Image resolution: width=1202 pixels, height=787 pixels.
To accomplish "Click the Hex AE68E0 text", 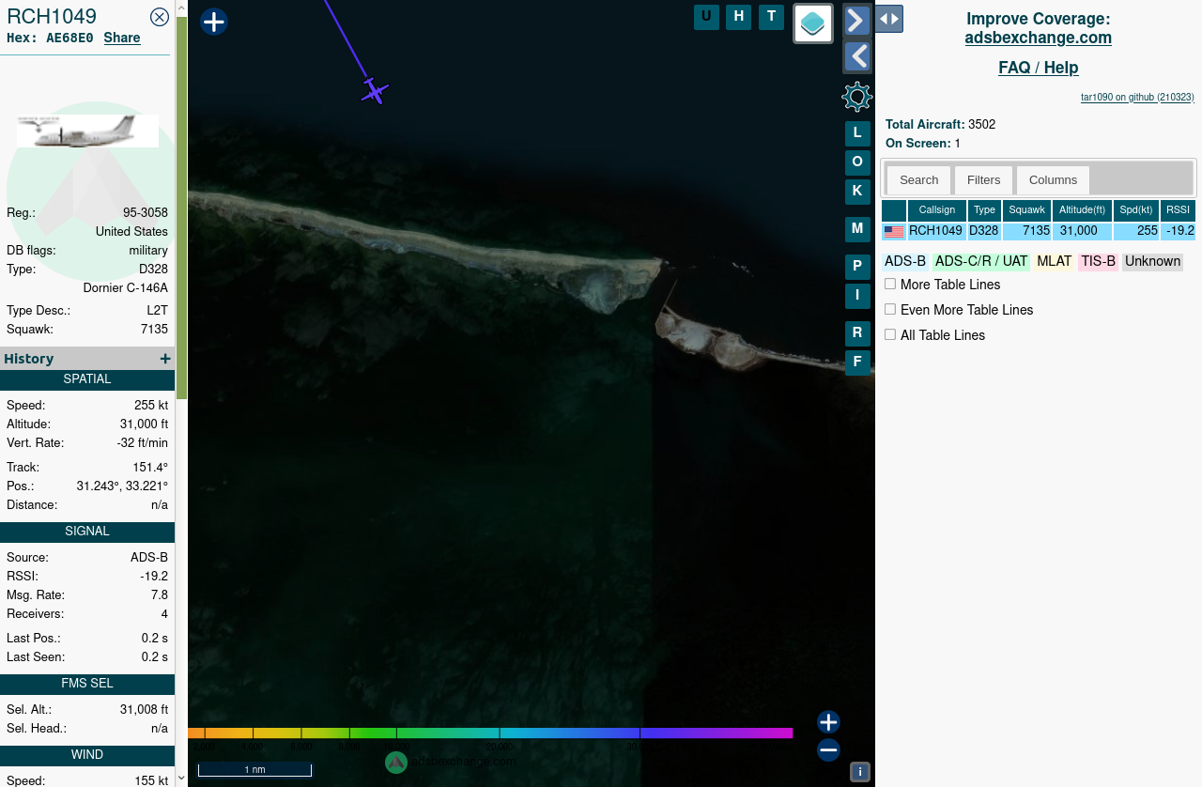I will (x=50, y=39).
